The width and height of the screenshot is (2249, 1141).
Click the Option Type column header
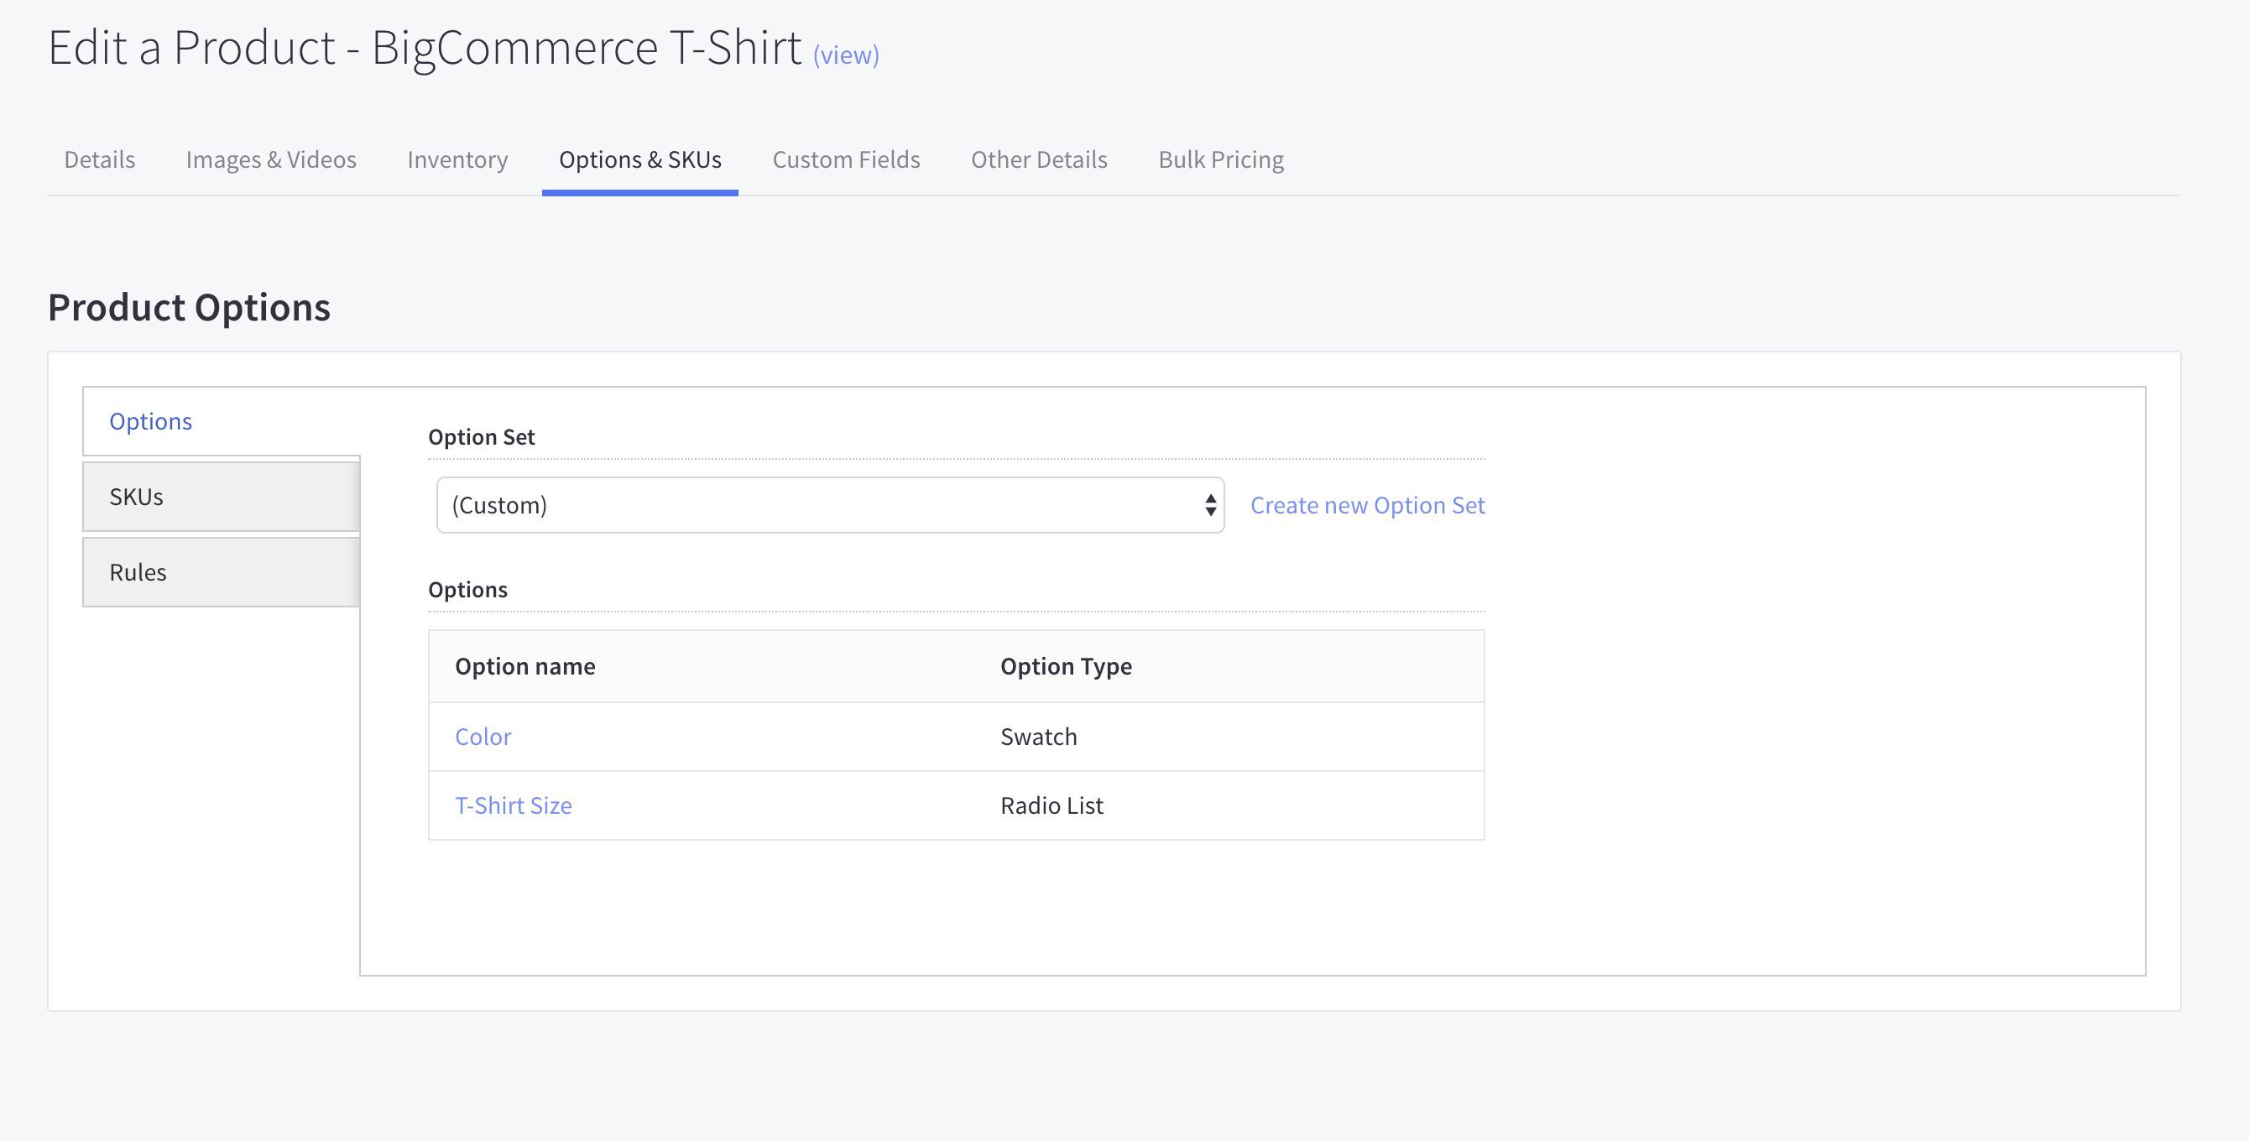coord(1065,665)
